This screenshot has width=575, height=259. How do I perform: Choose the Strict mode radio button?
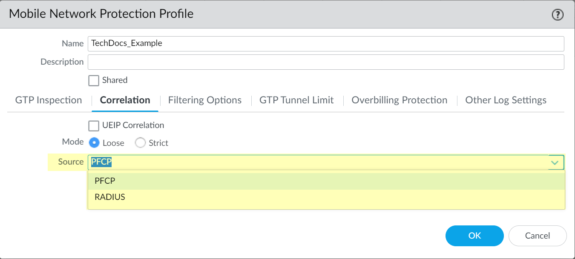pyautogui.click(x=140, y=143)
